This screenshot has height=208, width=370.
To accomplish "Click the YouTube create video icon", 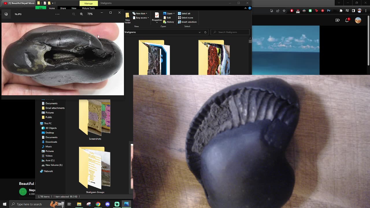I will point(338,20).
